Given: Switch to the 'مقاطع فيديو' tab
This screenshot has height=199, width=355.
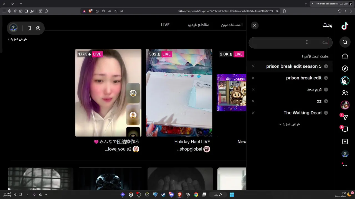Looking at the screenshot, I should [x=199, y=25].
